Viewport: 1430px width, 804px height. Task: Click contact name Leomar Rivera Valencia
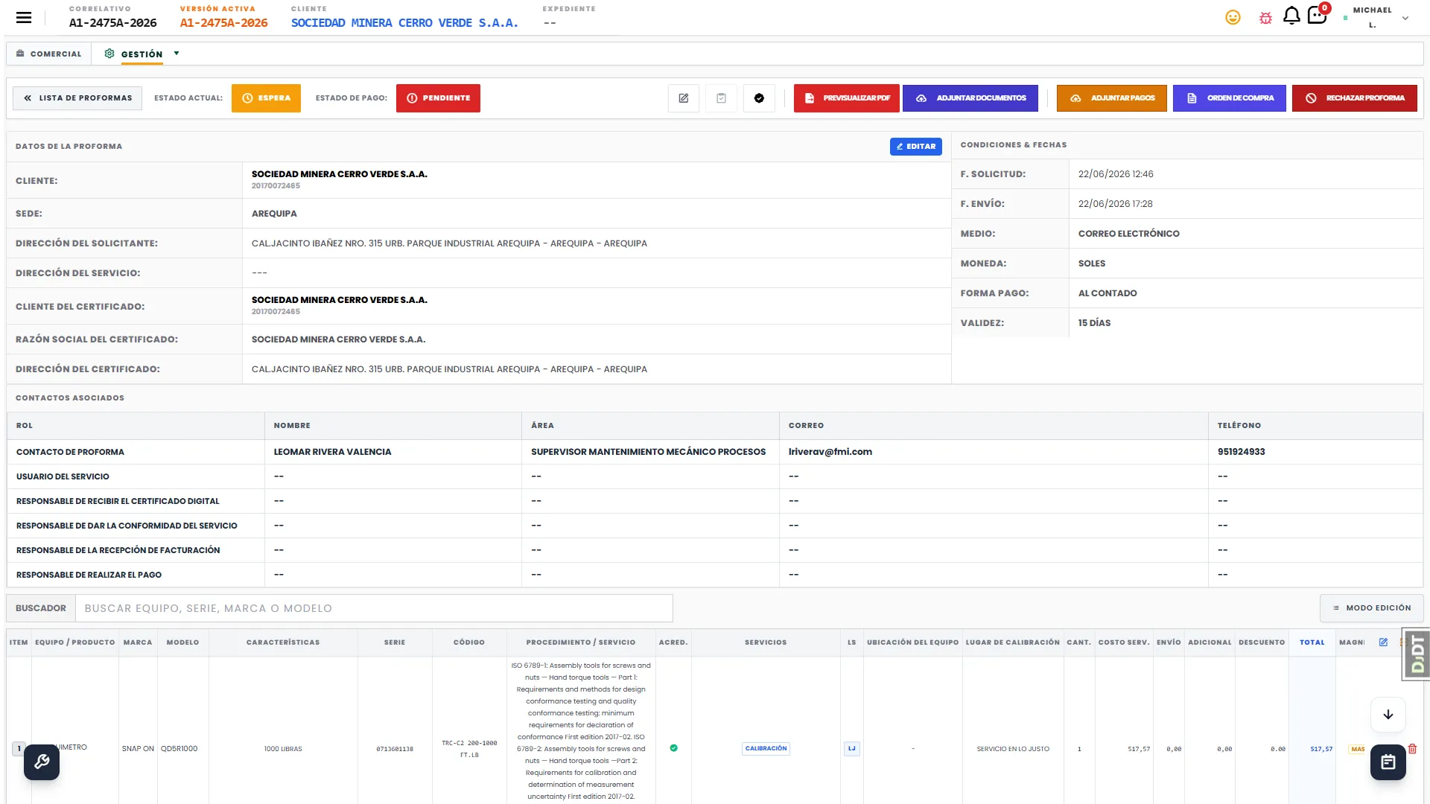332,452
